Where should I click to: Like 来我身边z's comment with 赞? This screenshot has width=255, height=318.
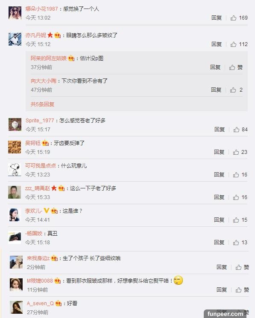238,267
